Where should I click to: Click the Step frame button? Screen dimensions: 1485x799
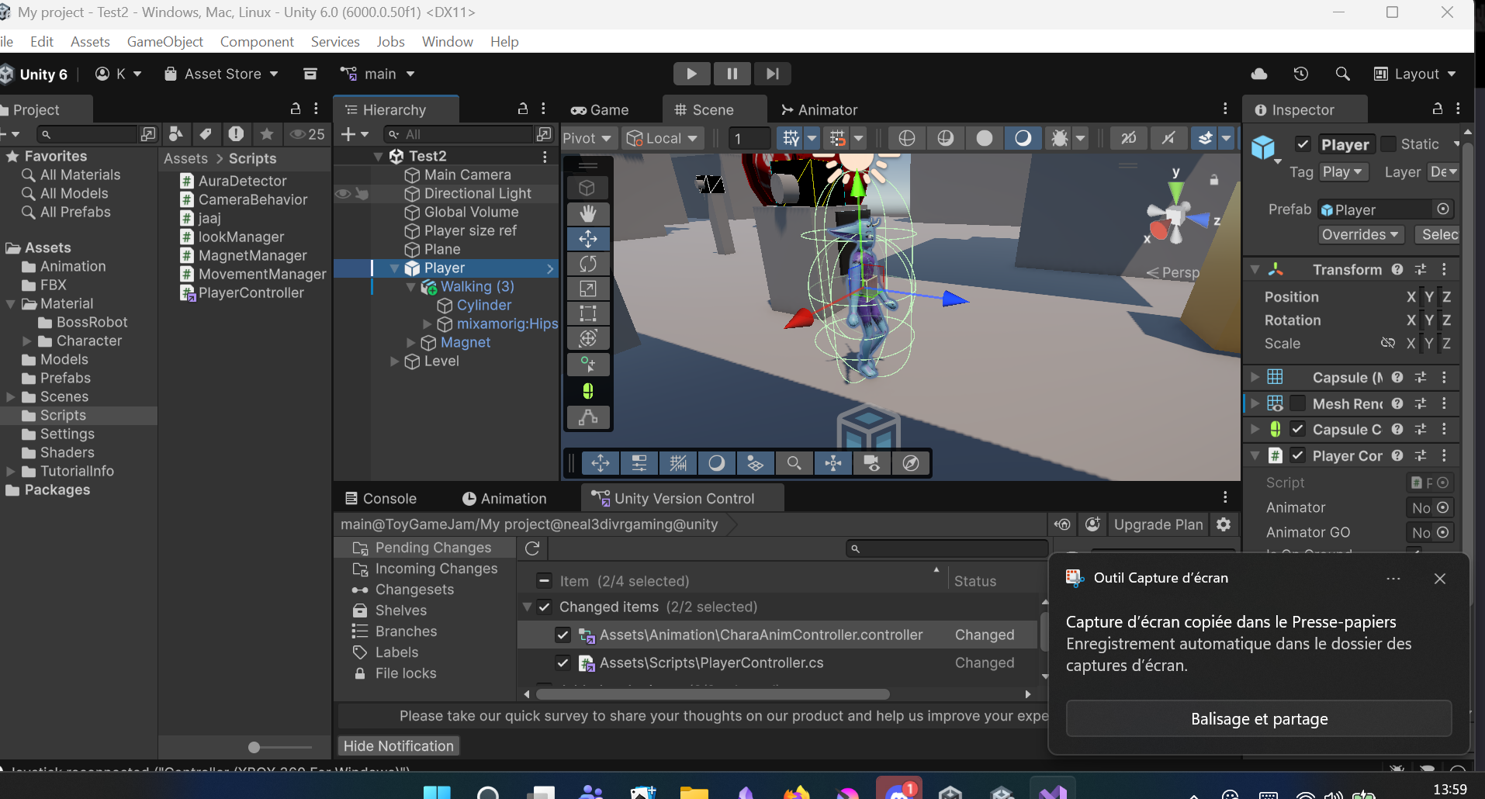pyautogui.click(x=772, y=74)
